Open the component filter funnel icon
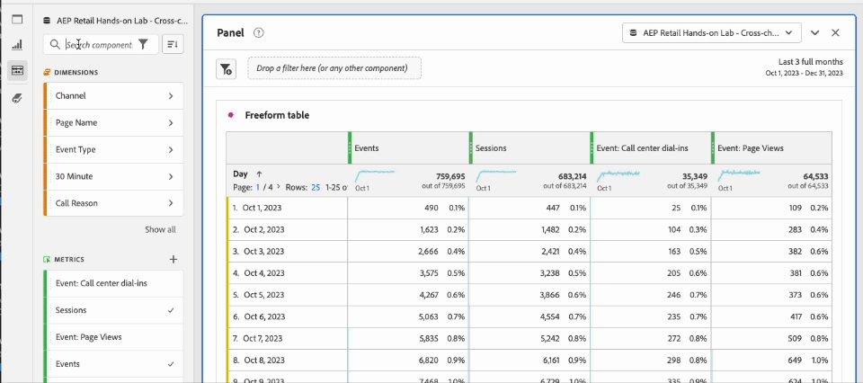863x383 pixels. pyautogui.click(x=143, y=45)
